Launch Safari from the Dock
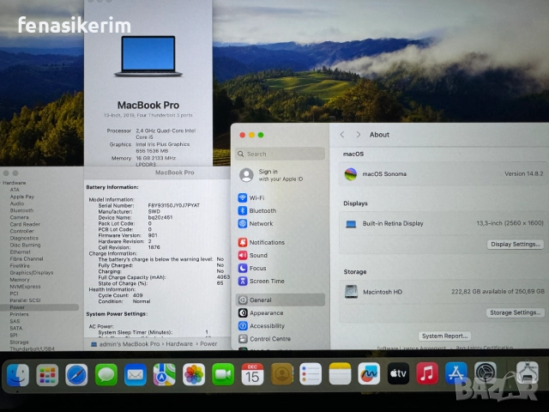The image size is (549, 412). click(76, 374)
